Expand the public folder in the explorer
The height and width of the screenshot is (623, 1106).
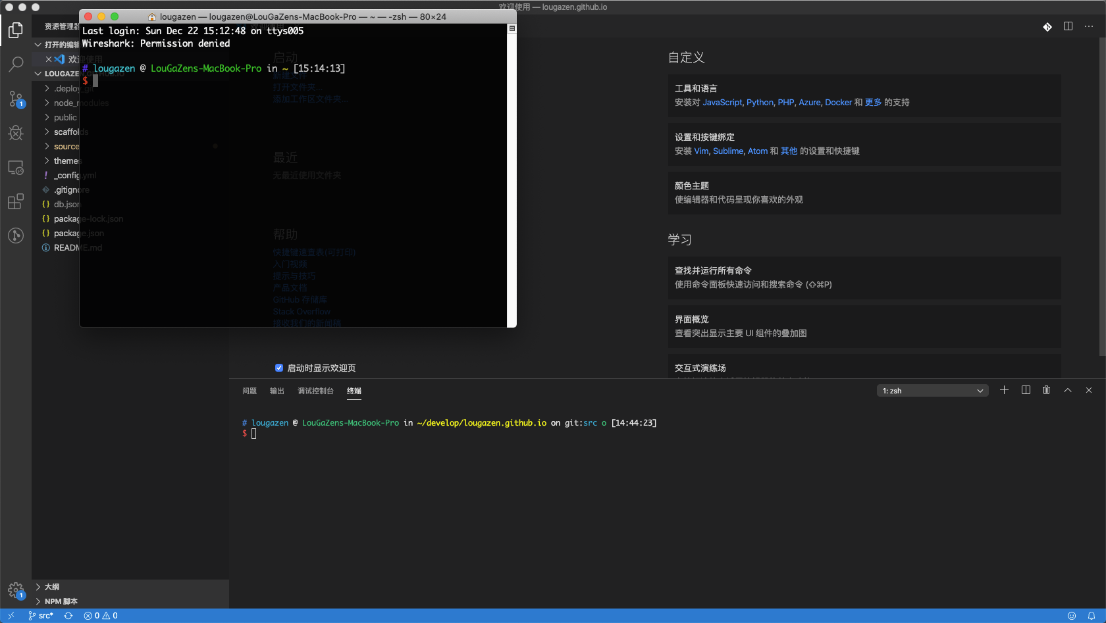tap(65, 117)
